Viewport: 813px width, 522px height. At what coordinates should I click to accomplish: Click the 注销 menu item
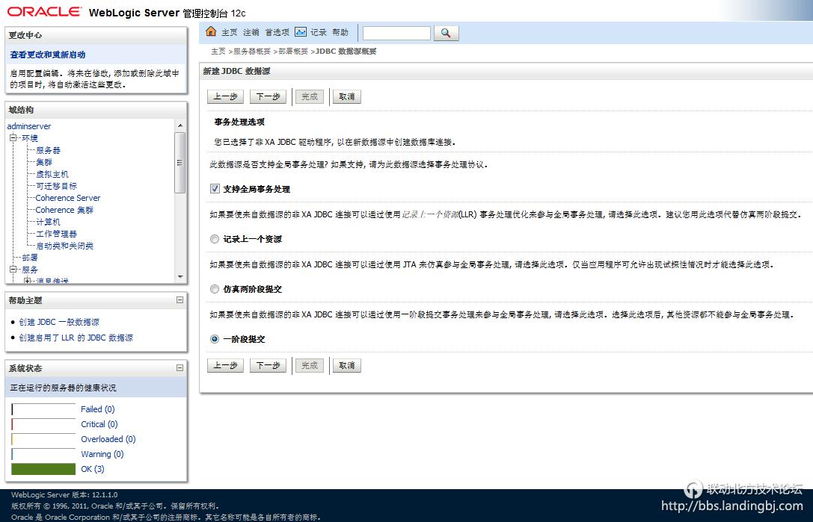[x=251, y=32]
